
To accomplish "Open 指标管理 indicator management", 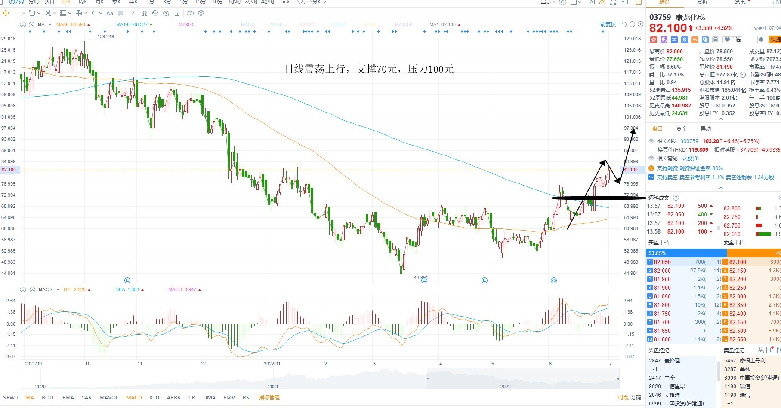I will 269,397.
